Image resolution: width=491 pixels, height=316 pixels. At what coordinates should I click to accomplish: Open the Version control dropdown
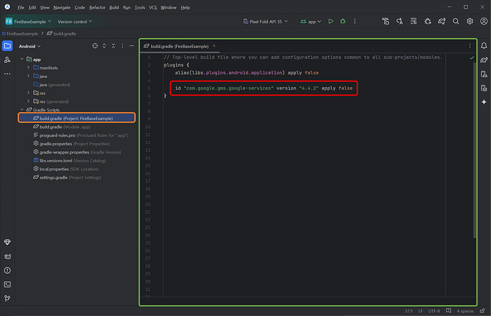pyautogui.click(x=75, y=21)
